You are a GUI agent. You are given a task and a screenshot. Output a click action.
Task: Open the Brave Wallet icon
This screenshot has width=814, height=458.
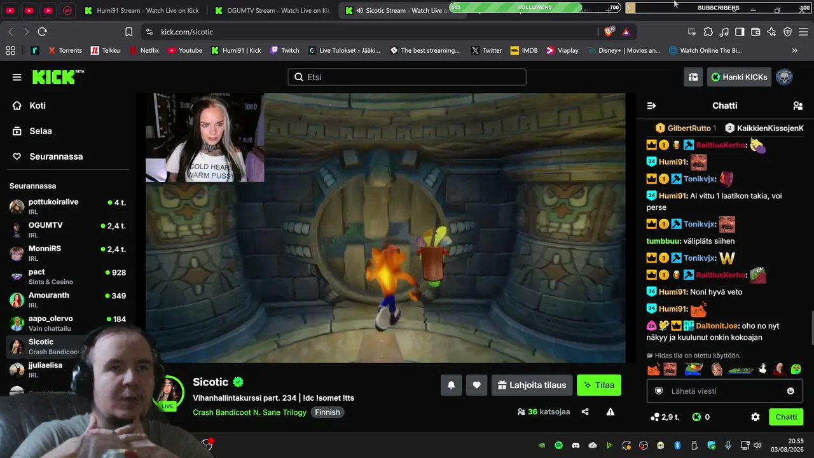(x=755, y=32)
